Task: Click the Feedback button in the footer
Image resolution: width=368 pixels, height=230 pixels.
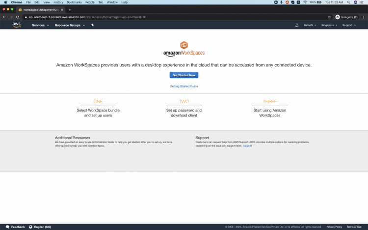Action: click(15, 227)
